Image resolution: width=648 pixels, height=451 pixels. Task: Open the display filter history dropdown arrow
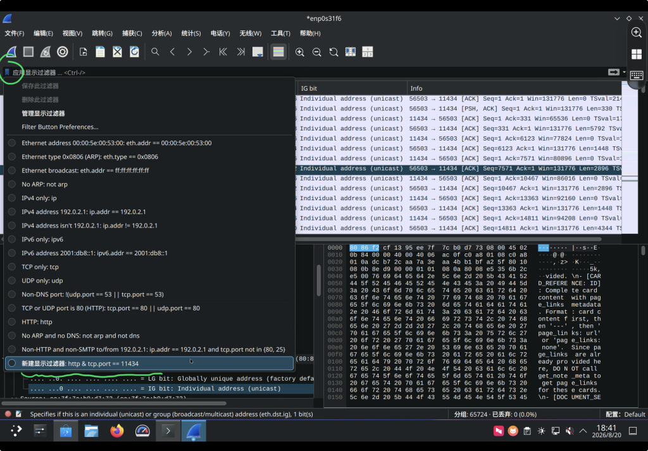tap(624, 72)
